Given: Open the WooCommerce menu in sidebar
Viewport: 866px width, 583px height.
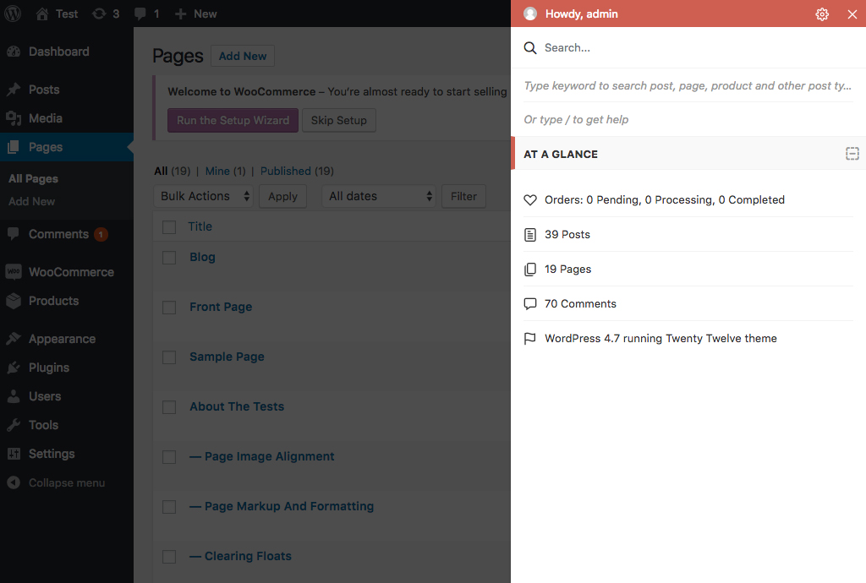Looking at the screenshot, I should 70,272.
